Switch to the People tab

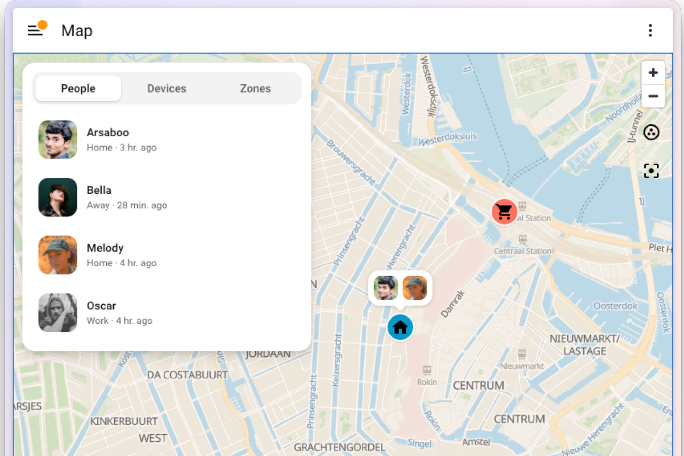click(x=78, y=88)
